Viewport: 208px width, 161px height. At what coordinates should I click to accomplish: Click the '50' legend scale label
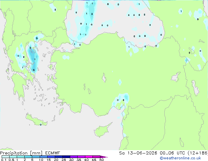click(x=101, y=160)
